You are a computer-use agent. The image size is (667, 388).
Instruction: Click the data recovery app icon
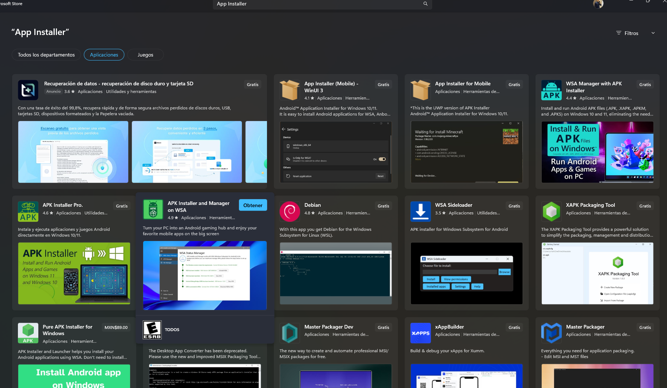(28, 90)
